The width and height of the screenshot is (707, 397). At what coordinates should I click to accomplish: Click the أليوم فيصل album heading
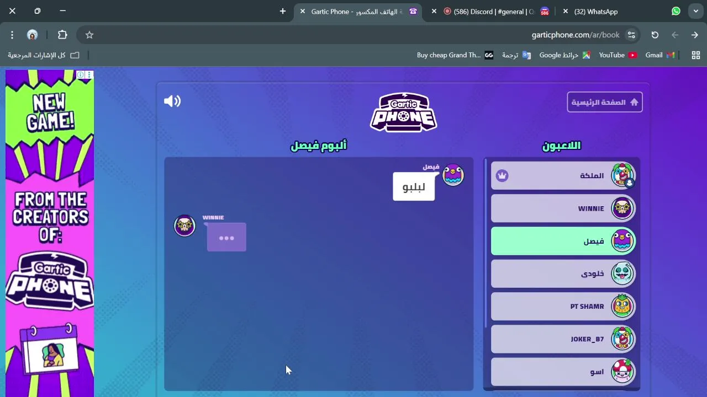point(319,146)
